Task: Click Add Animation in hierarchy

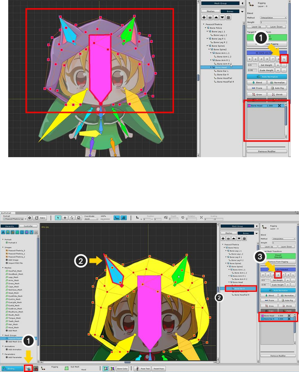Action: pos(13,349)
